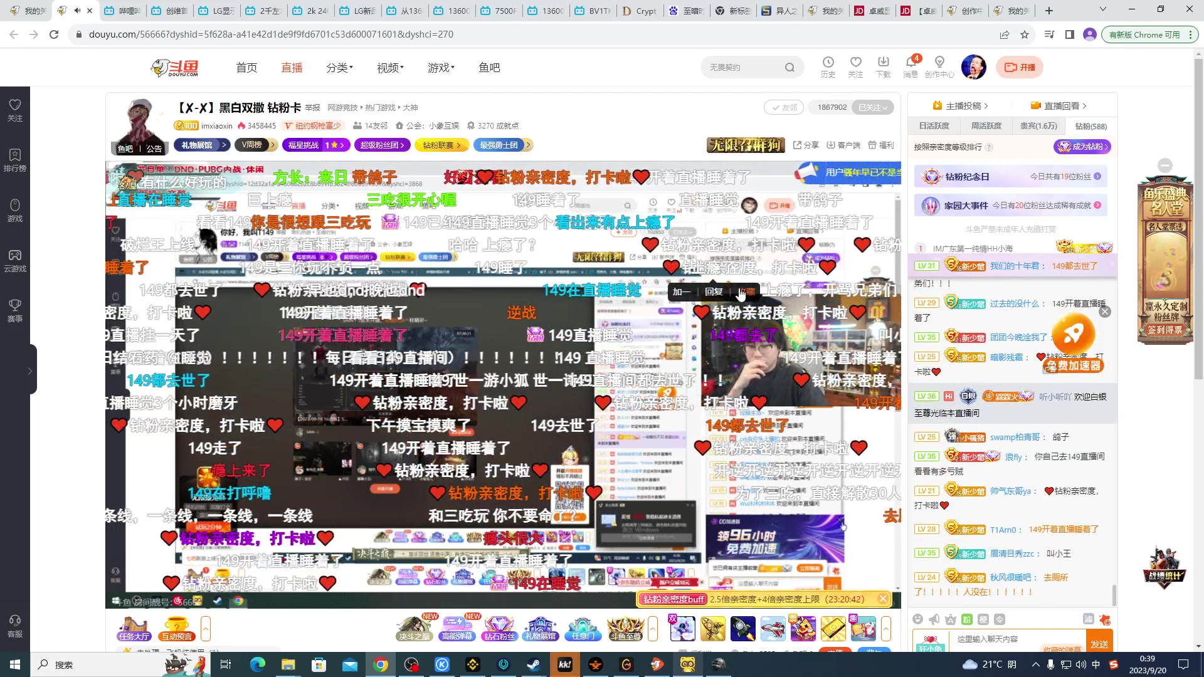Screen dimensions: 1204x677
Task: Open the 高能弹幕 danmaku feature icon
Action: point(457,627)
